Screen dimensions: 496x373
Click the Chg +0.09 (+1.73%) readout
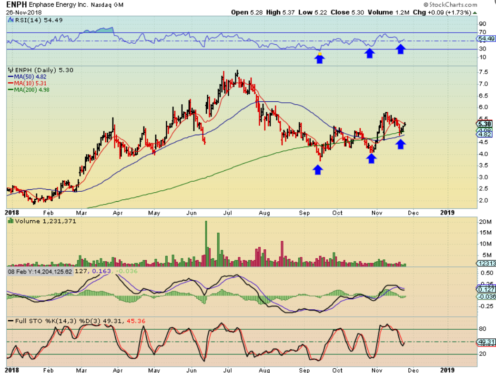tap(442, 12)
